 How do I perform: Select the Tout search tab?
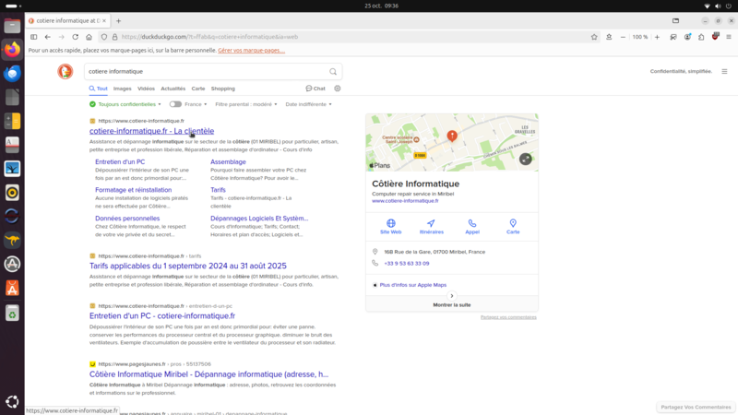[99, 89]
